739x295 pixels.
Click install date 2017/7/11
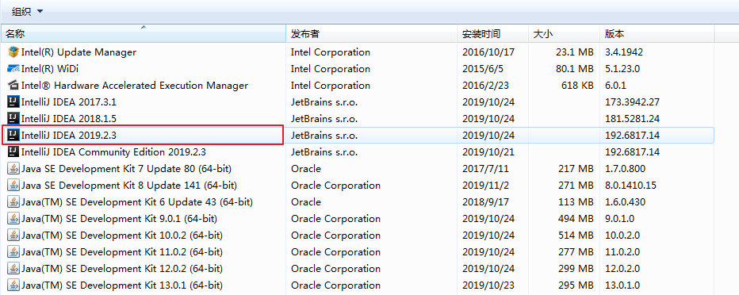[x=486, y=169]
